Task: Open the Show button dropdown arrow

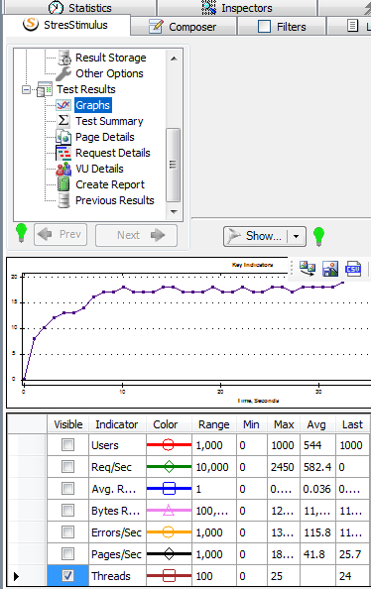Action: pos(297,236)
